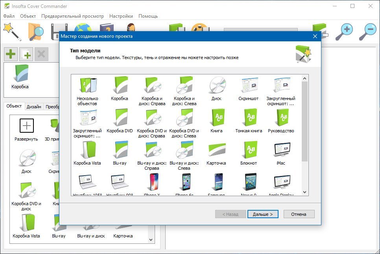Open the 'Настройки' menu
The width and height of the screenshot is (380, 254).
pos(121,16)
